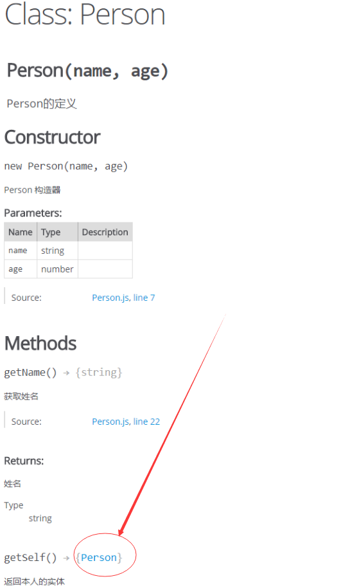Click the Returns: heading under getName
Image resolution: width=359 pixels, height=588 pixels.
pyautogui.click(x=24, y=461)
